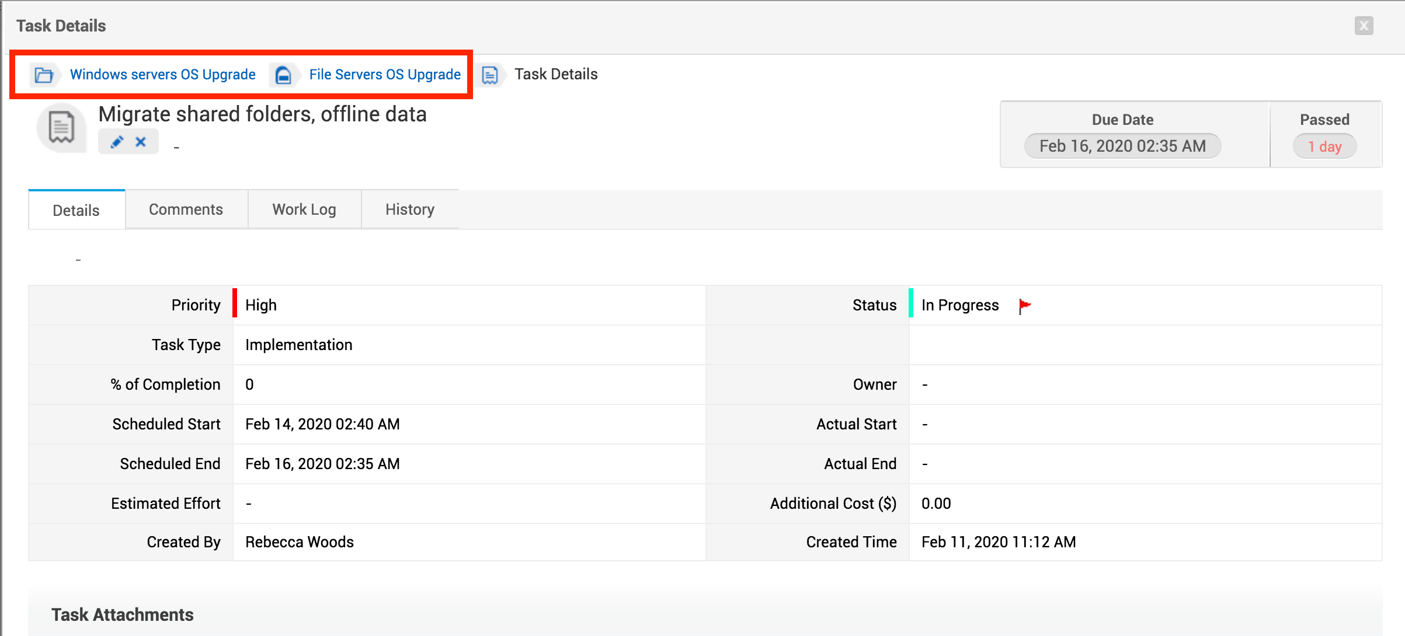Close the Task Details dialog
The height and width of the screenshot is (636, 1405).
[1364, 26]
